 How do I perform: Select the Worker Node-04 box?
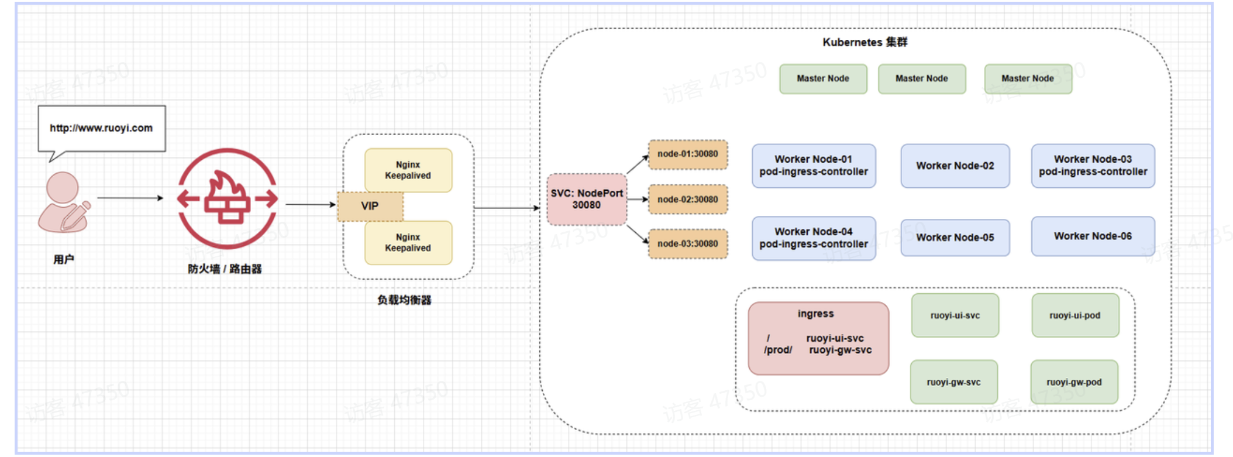tap(814, 238)
